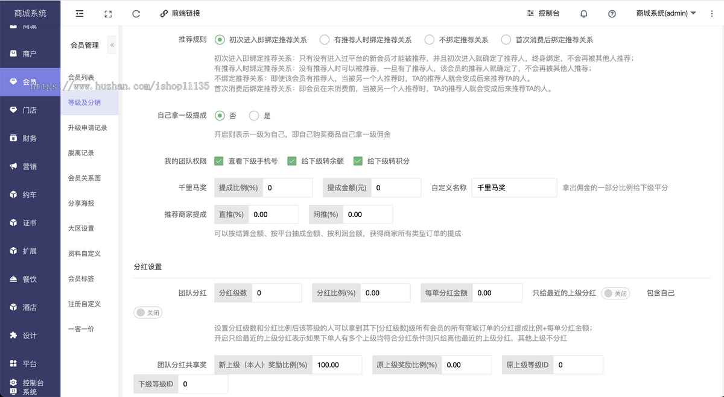Click the 间推(%) input field
Viewport: 724px width, 397px height.
(367, 214)
